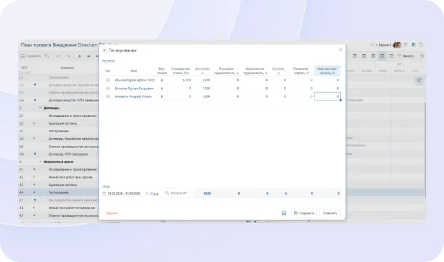Sort by the Плановая трудоемкость column header
The image size is (444, 262).
[226, 70]
